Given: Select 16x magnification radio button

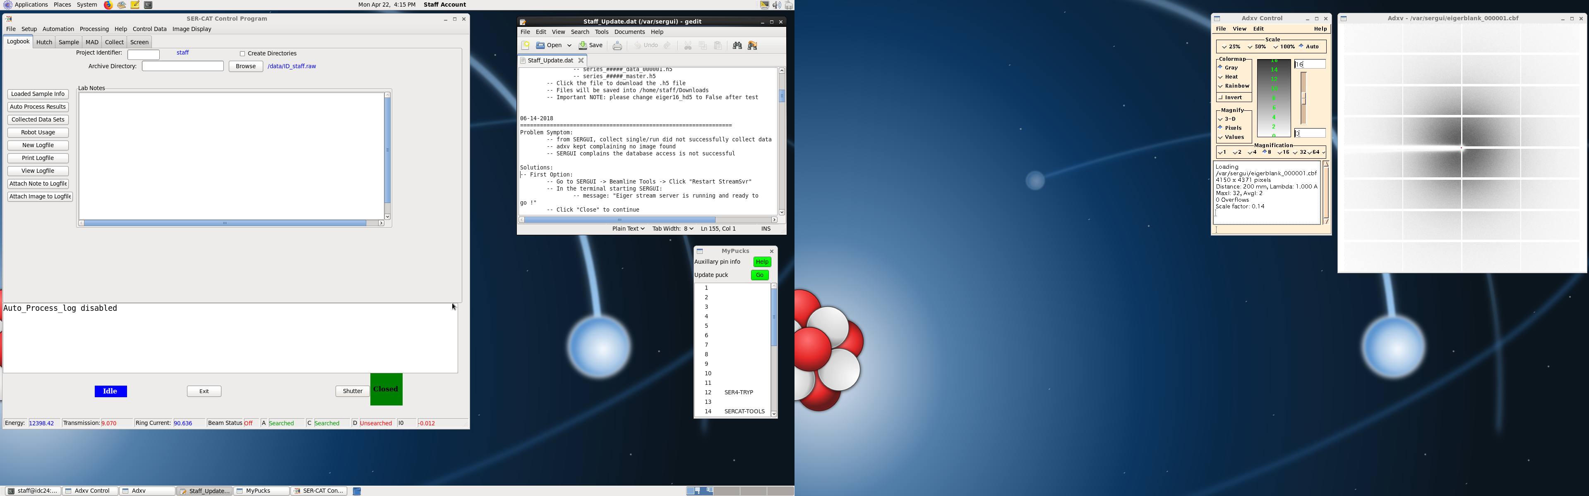Looking at the screenshot, I should tap(1280, 152).
